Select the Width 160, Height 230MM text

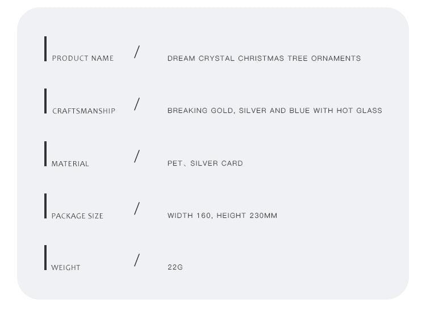click(222, 216)
